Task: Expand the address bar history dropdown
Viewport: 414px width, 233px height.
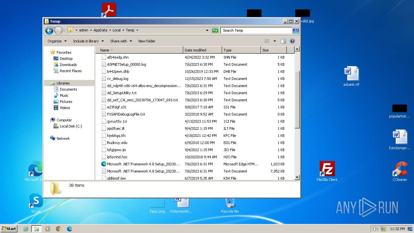Action: click(x=207, y=30)
